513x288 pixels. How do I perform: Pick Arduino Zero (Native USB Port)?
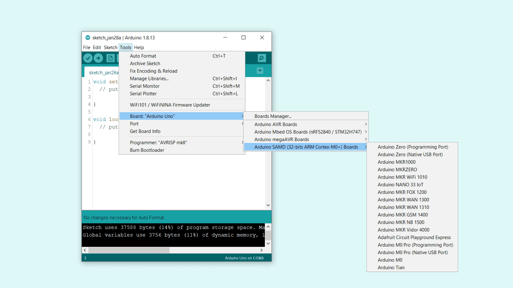(x=410, y=154)
